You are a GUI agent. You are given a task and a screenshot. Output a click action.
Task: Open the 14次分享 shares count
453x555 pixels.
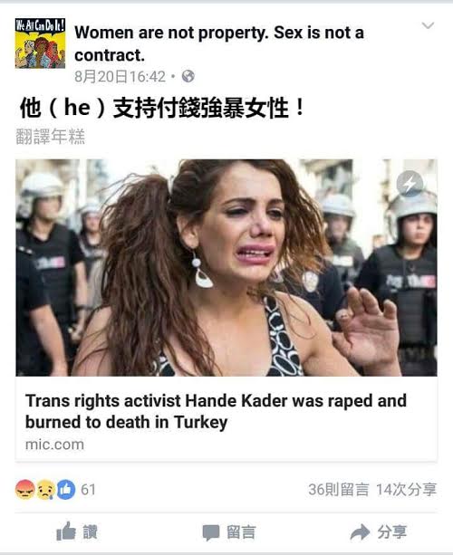[406, 490]
